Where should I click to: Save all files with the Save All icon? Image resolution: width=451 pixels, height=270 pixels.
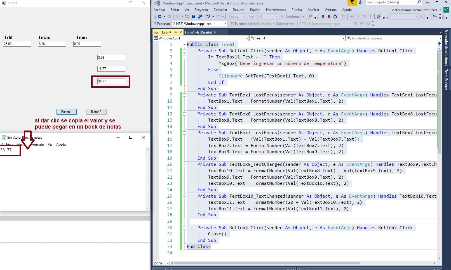(199, 16)
